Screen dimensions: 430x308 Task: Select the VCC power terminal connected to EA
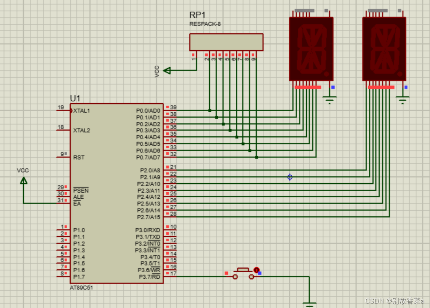coord(24,181)
